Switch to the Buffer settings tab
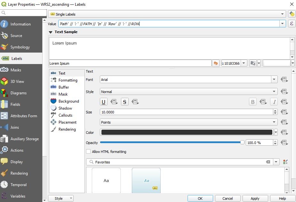Viewport: 296px width, 202px height. [x=63, y=87]
